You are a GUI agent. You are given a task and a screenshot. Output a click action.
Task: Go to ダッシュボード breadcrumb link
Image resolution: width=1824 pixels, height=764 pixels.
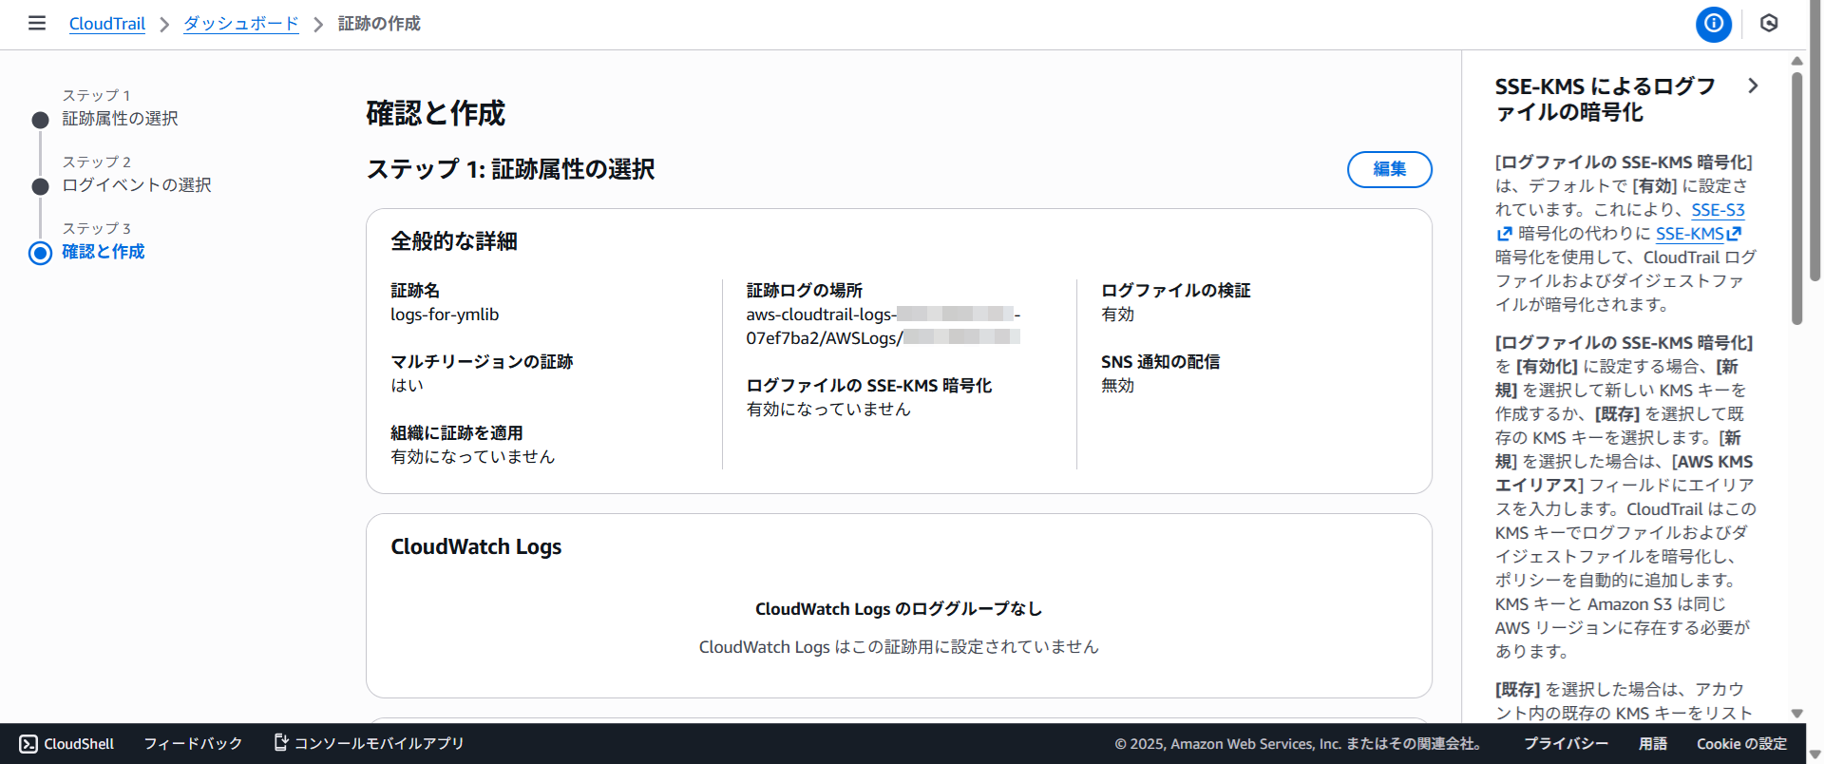pos(241,24)
